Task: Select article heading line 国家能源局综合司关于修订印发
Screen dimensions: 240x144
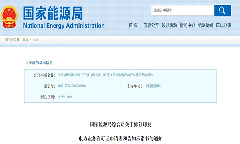Action: click(120, 124)
